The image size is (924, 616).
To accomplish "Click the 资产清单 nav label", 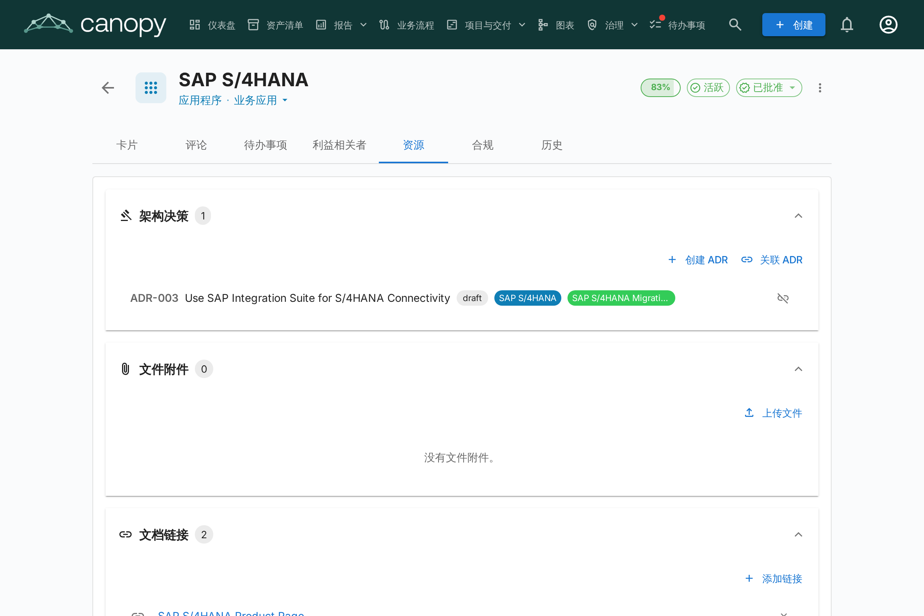I will tap(285, 25).
